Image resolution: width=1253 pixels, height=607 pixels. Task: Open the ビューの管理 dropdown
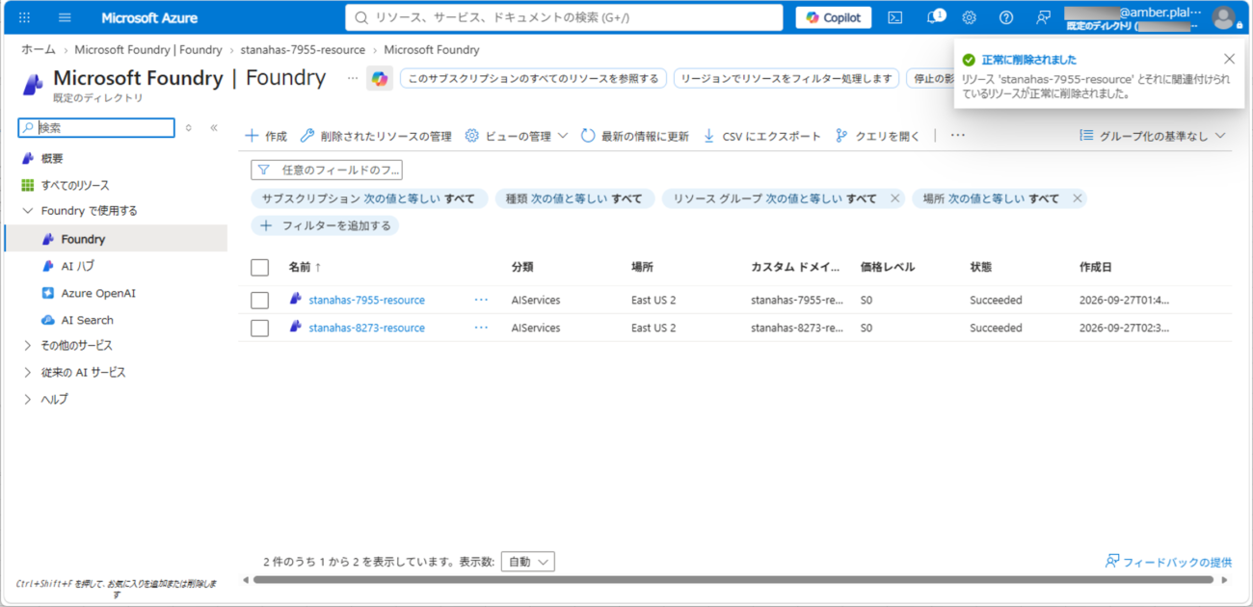pos(517,136)
